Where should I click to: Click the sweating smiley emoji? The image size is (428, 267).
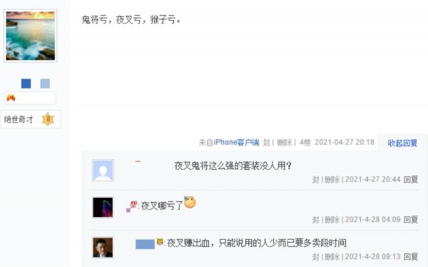tap(190, 202)
